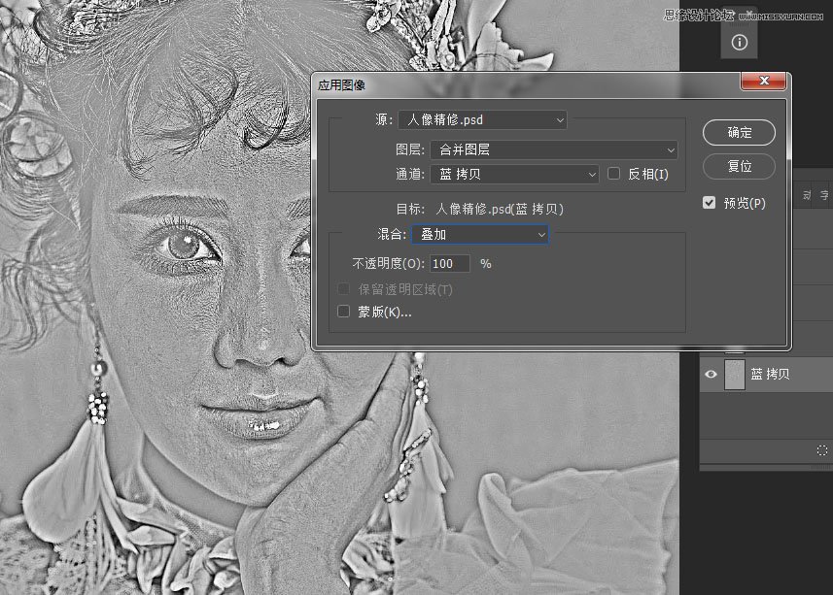The width and height of the screenshot is (833, 595).
Task: Hide the 蓝 拷贝 channel with eye icon
Action: click(x=711, y=375)
